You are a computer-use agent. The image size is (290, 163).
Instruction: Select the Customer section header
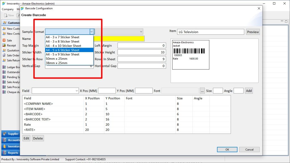point(11,23)
